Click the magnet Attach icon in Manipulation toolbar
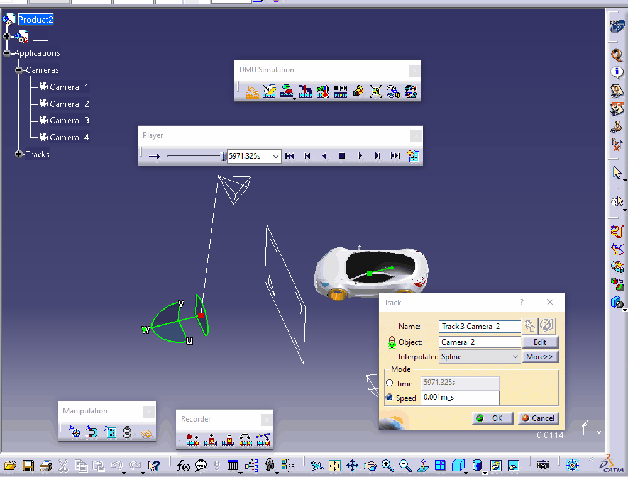Screen dimensions: 628x477 92,432
